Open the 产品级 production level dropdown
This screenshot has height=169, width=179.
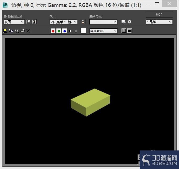pos(159,22)
